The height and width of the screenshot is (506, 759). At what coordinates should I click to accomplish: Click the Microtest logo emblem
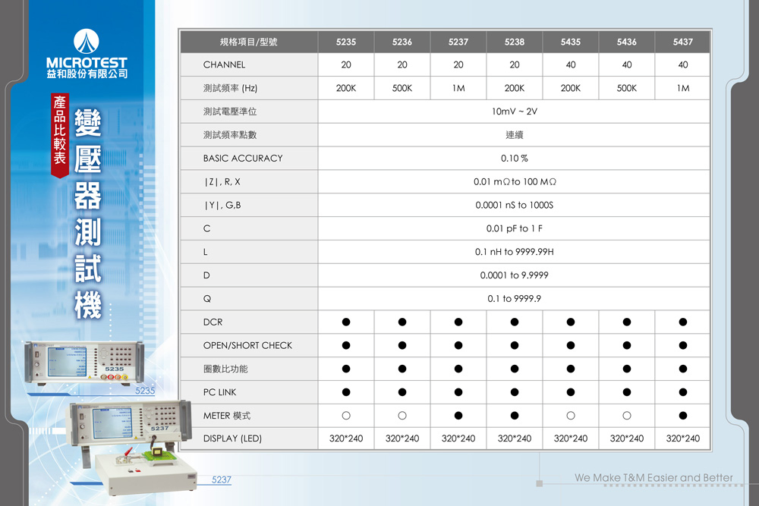pos(87,41)
